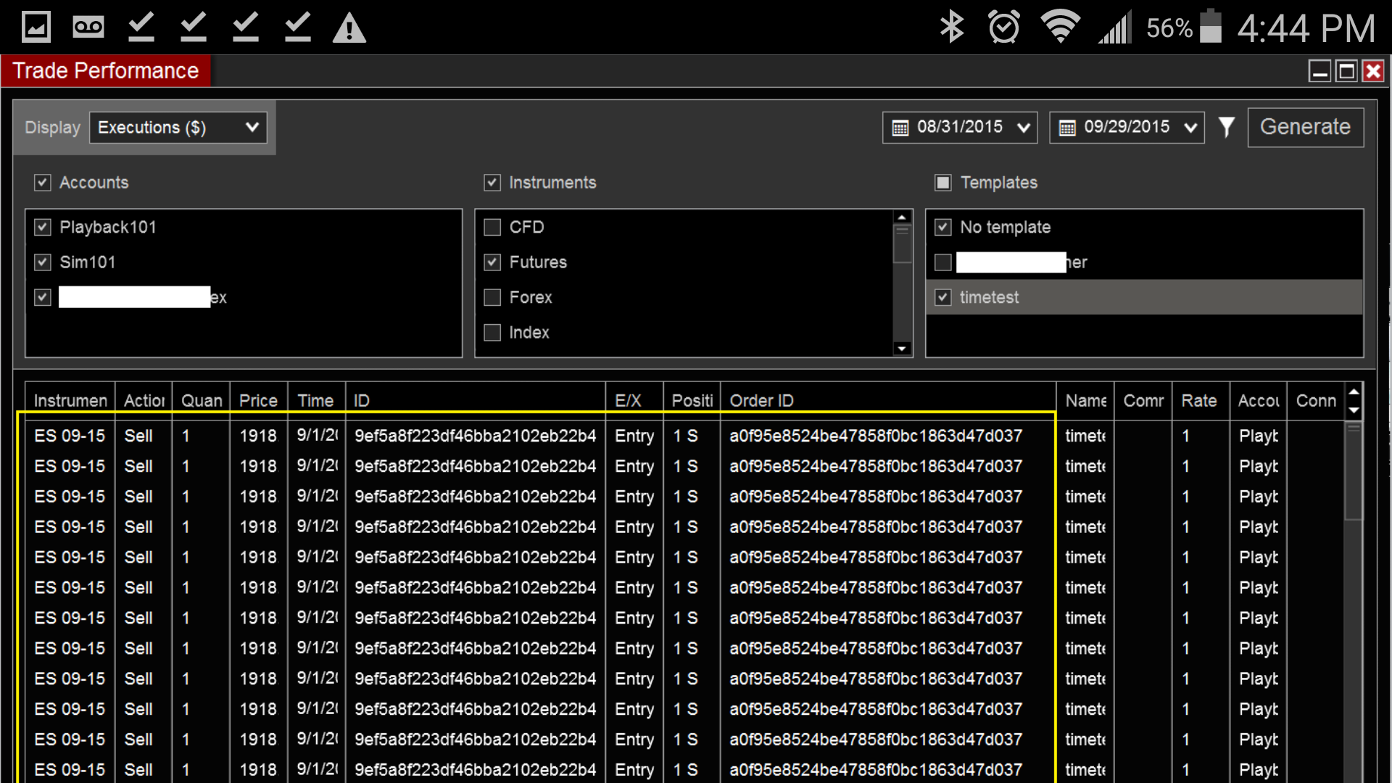Viewport: 1392px width, 783px height.
Task: Uncheck the Playback101 account checkbox
Action: coord(43,228)
